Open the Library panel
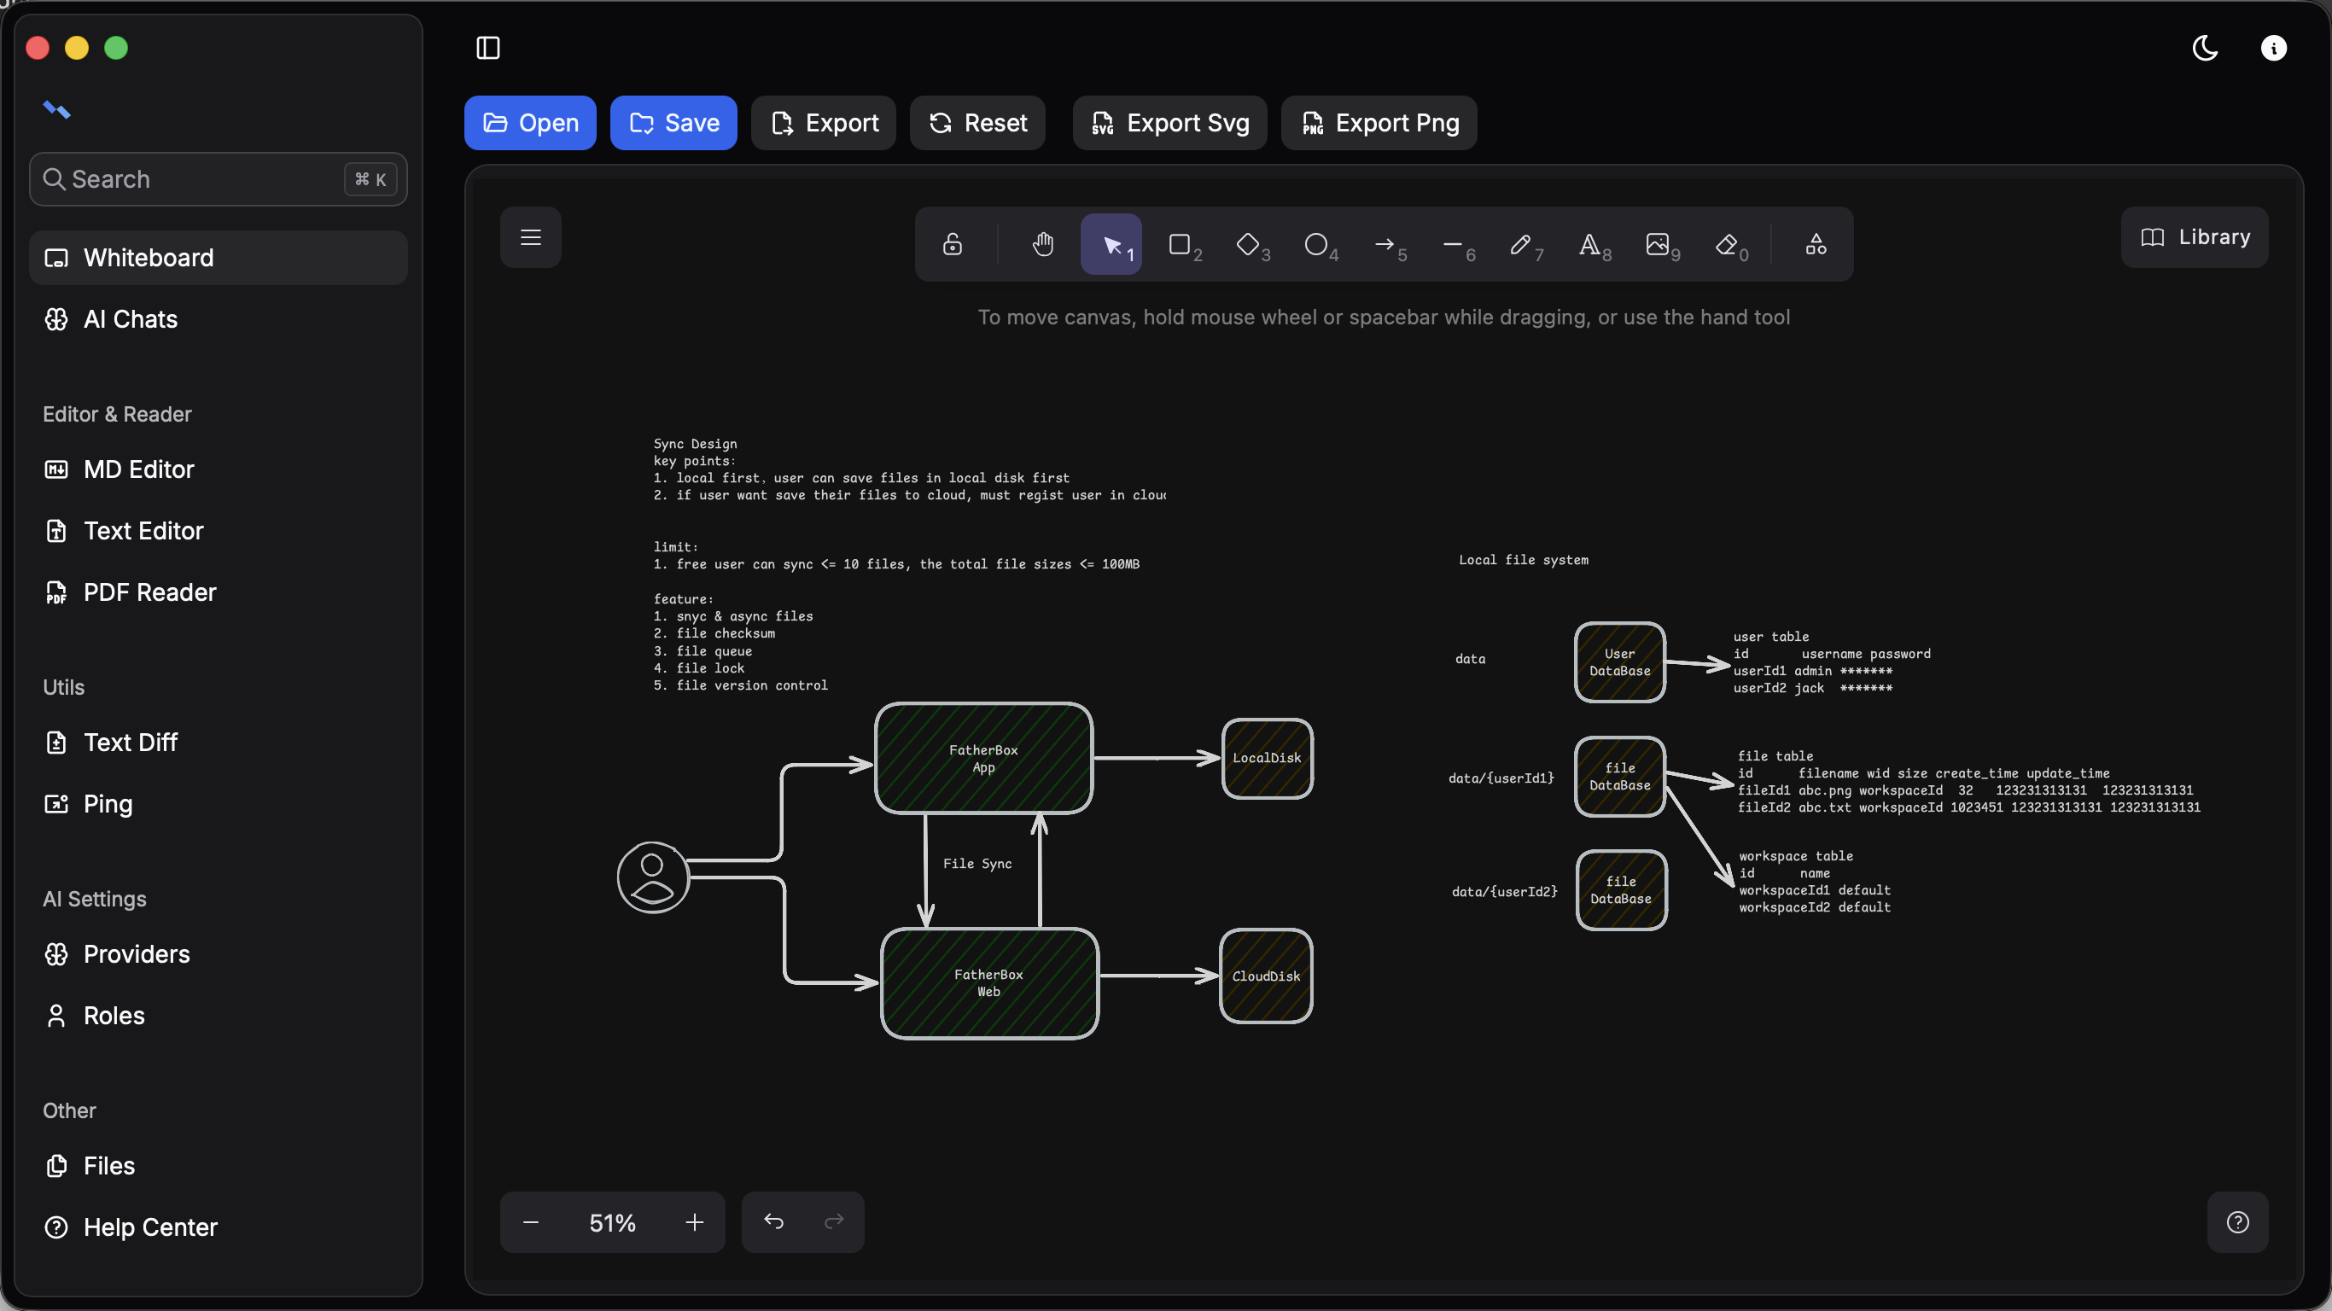Screen dimensions: 2332x1311 [2195, 237]
